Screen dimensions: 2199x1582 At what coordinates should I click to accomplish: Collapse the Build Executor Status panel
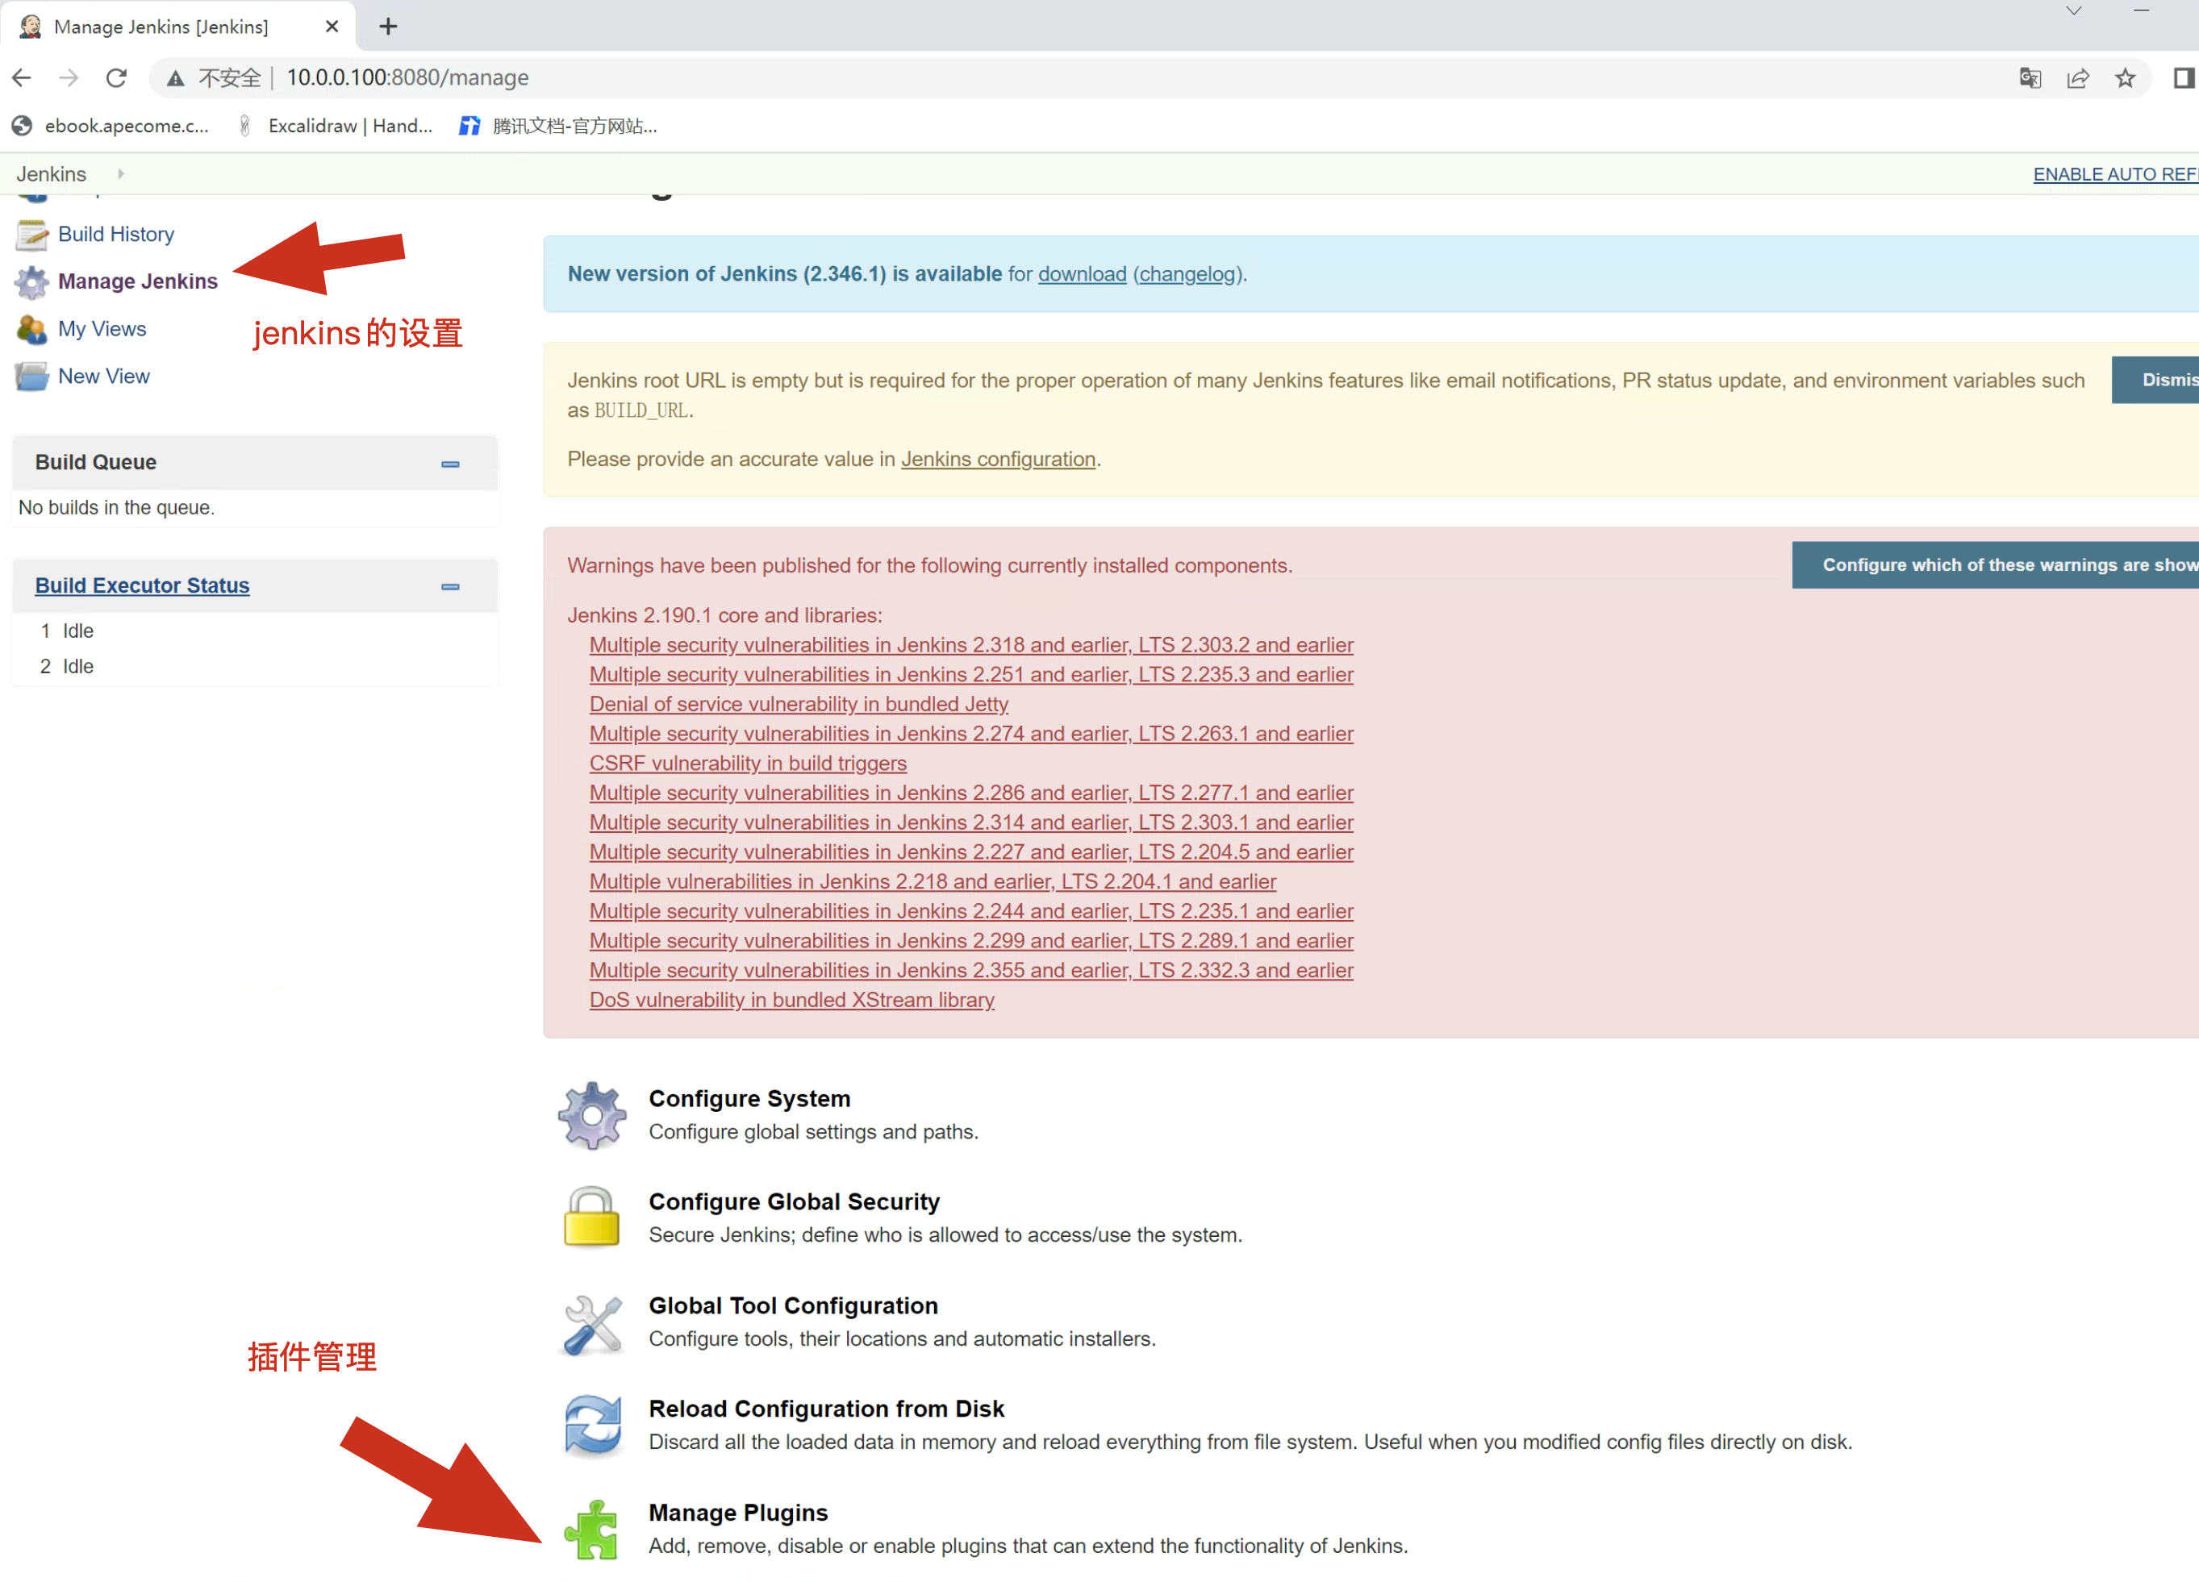[450, 586]
